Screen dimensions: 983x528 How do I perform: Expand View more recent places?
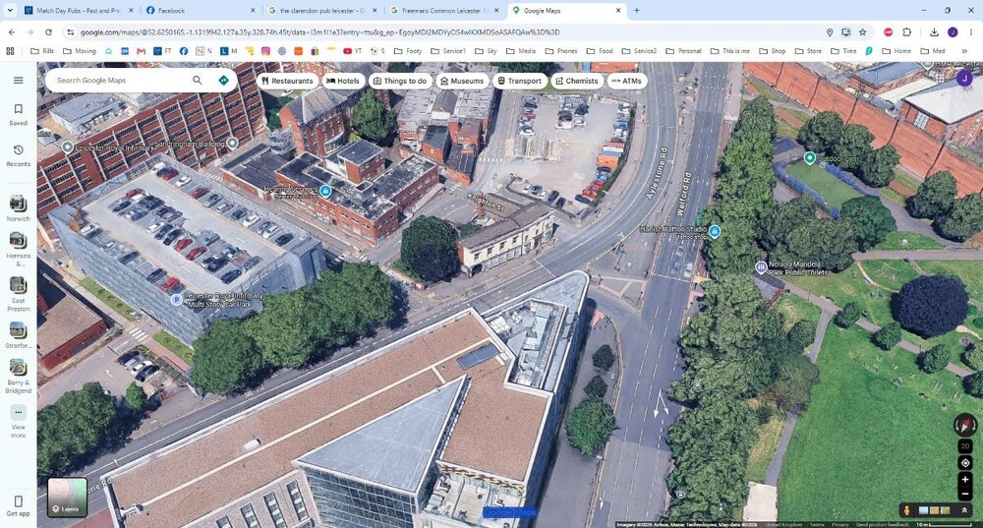click(x=18, y=422)
